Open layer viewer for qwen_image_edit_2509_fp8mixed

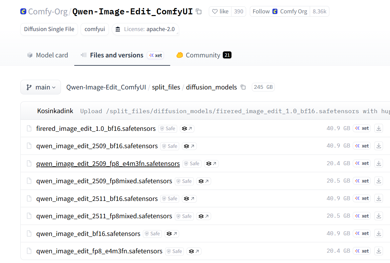click(x=204, y=181)
